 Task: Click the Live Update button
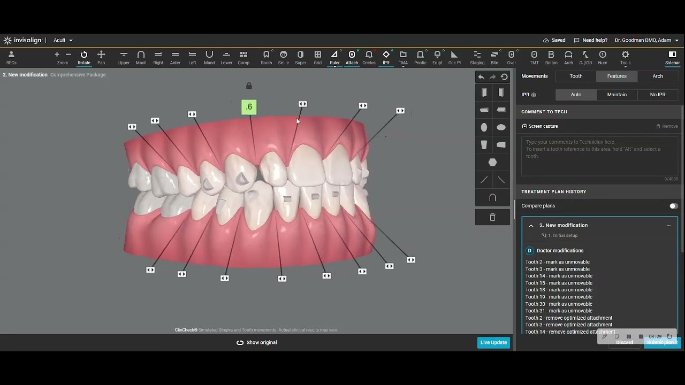click(493, 343)
